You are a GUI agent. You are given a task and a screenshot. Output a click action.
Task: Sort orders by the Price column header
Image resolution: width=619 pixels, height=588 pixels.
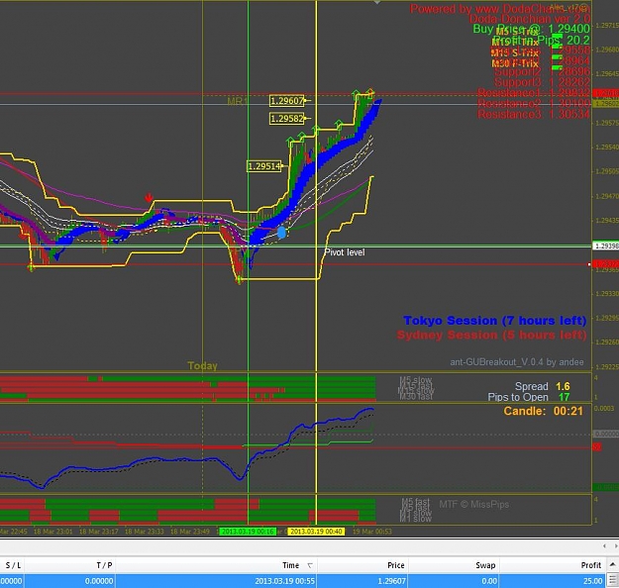[396, 565]
